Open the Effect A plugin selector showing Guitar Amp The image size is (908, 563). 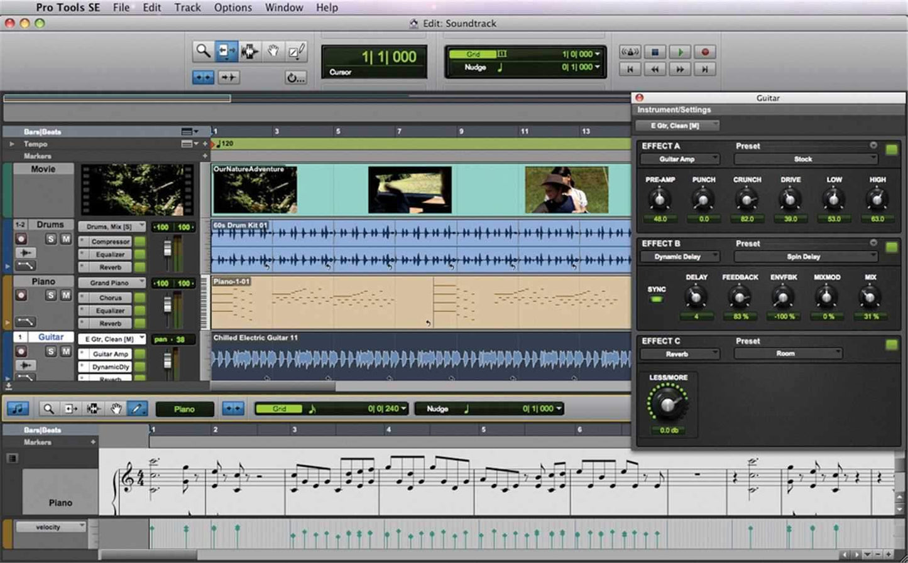pyautogui.click(x=679, y=159)
